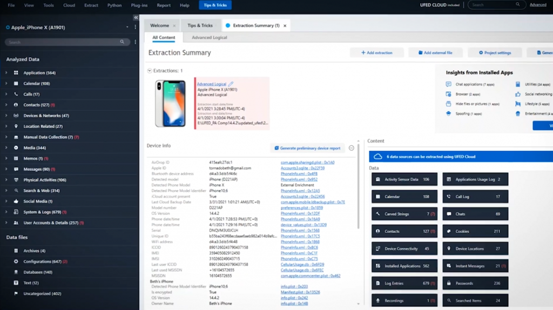The height and width of the screenshot is (310, 553).
Task: Click the Add external file button
Action: pyautogui.click(x=435, y=52)
